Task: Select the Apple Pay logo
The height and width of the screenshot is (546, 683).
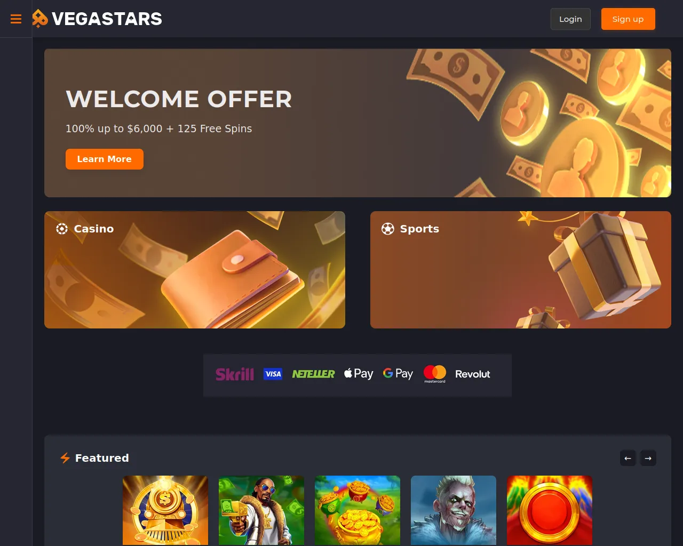Action: pos(359,374)
